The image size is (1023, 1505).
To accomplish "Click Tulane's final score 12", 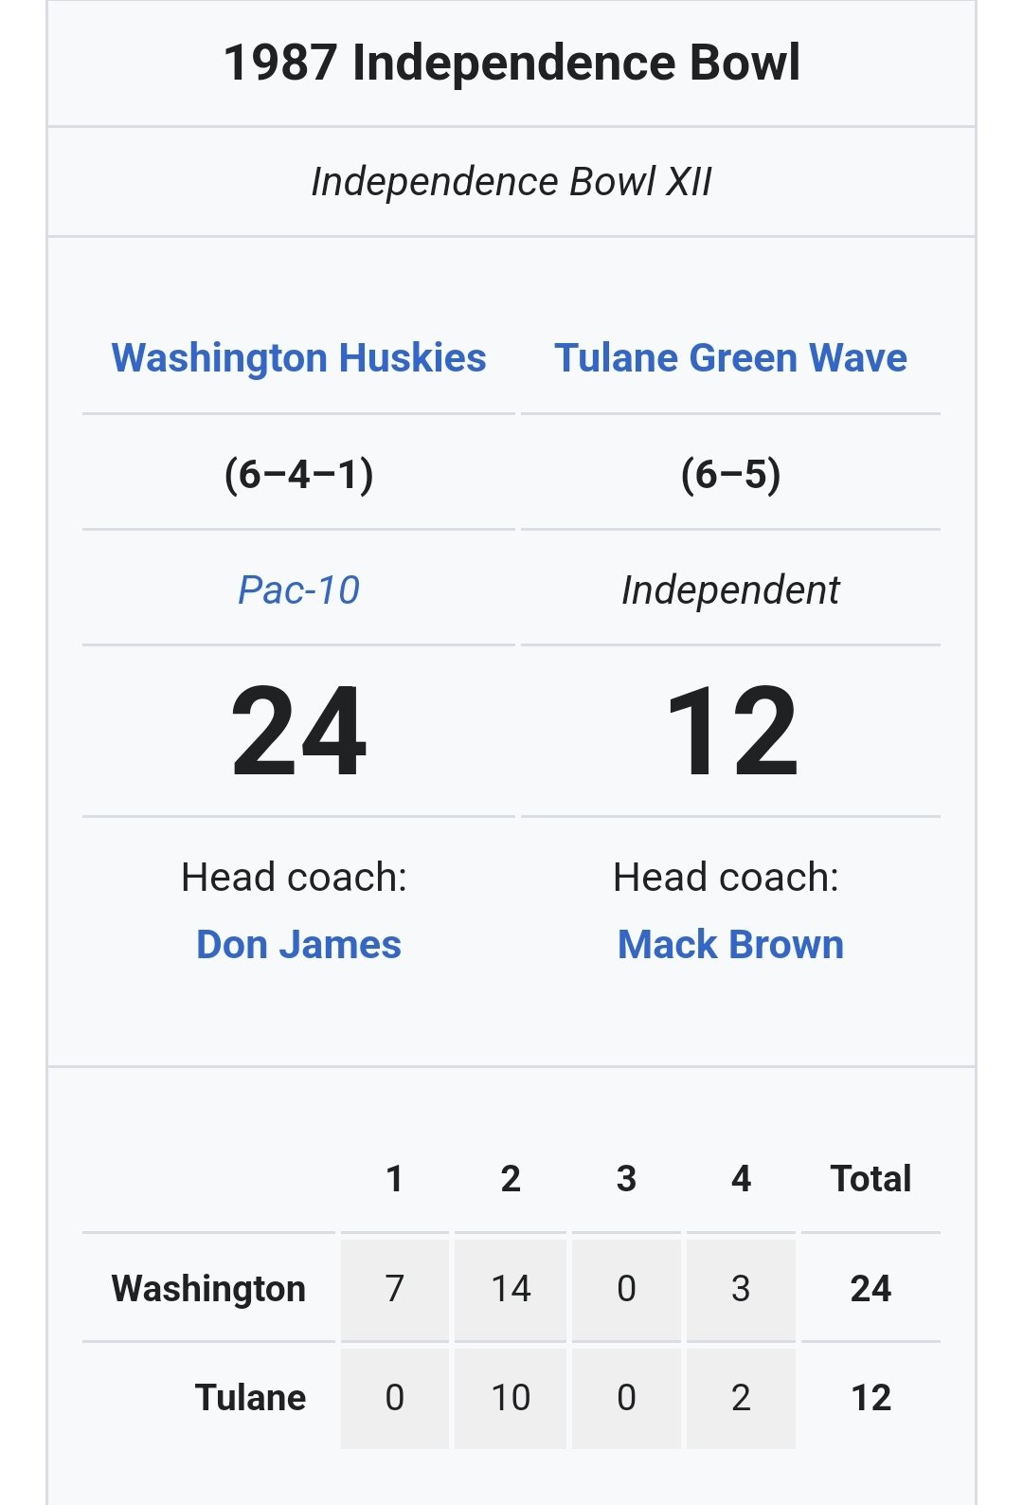I will coord(730,731).
